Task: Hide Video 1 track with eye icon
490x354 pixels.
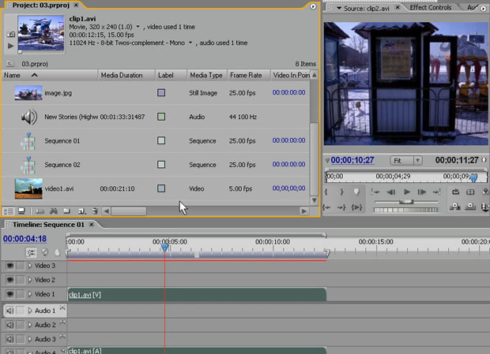Action: pyautogui.click(x=10, y=294)
